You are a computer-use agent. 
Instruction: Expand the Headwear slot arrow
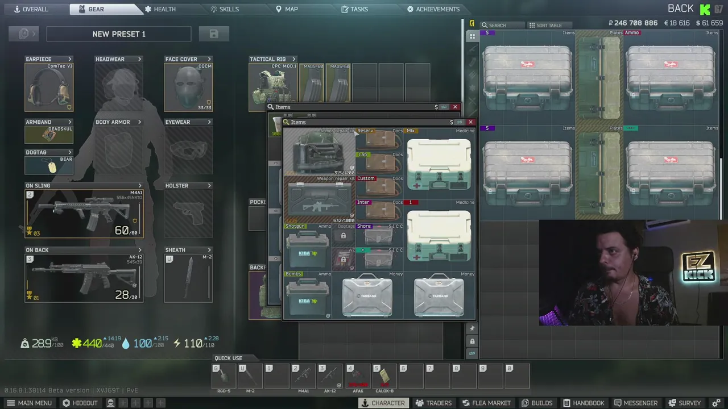(x=139, y=59)
